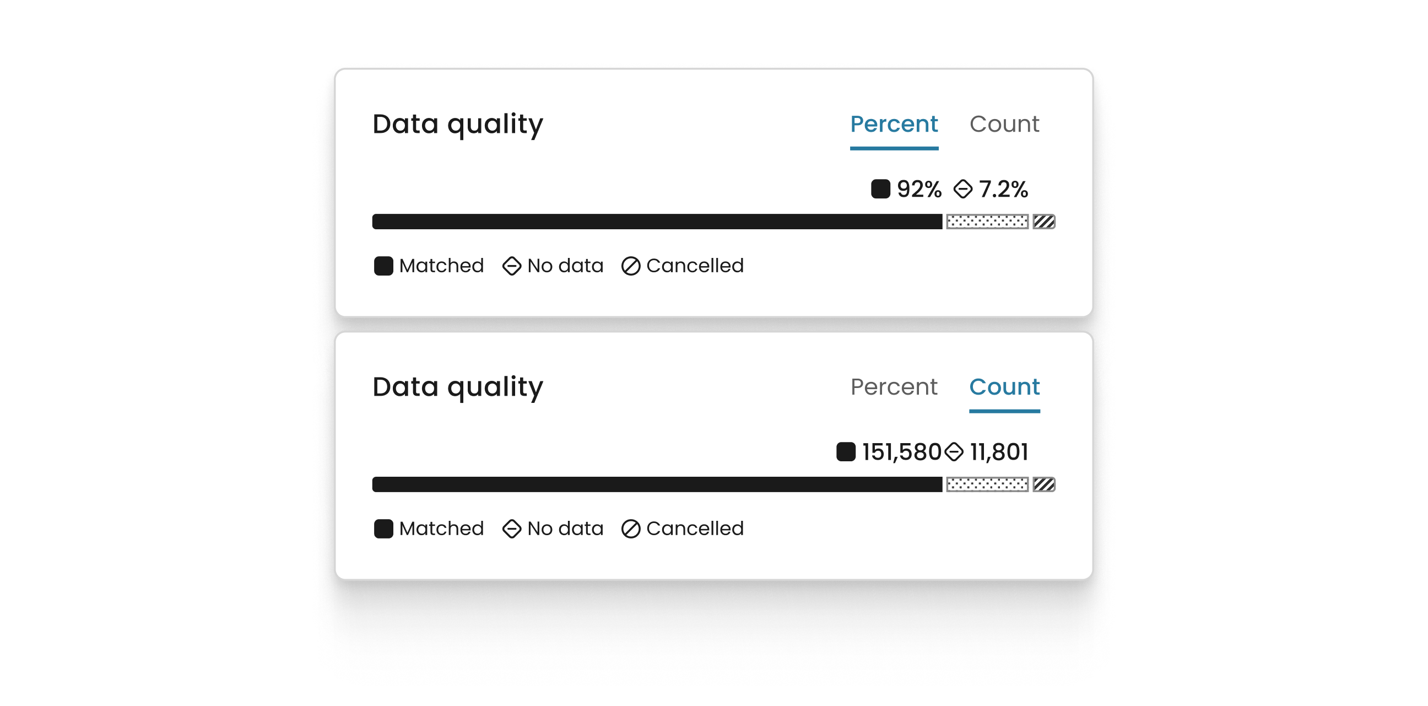Click the Cancelled legend icon in top card
The height and width of the screenshot is (706, 1428).
point(631,266)
